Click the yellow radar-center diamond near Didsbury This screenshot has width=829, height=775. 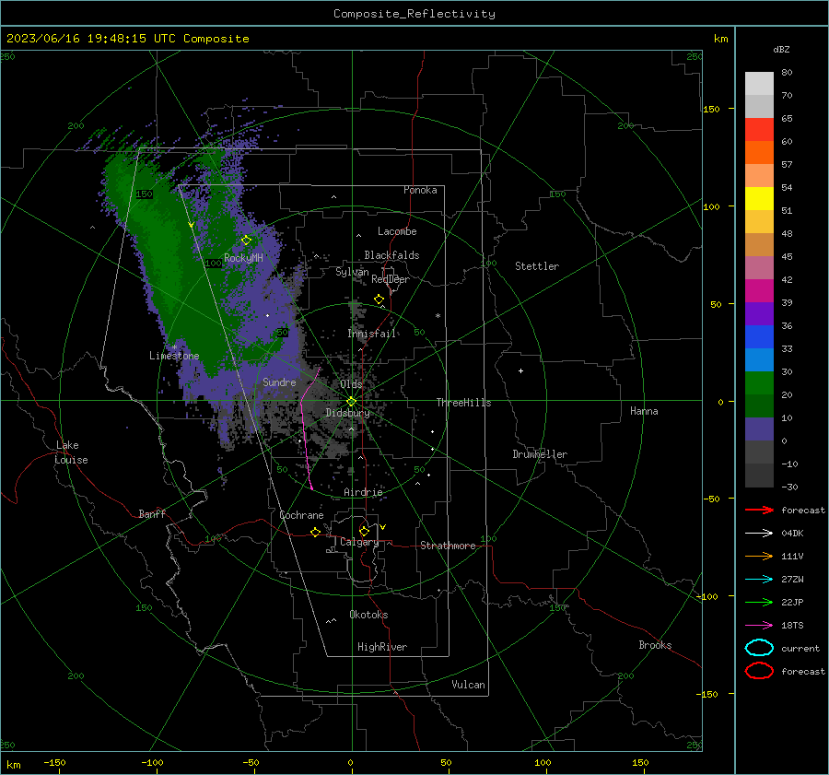pos(351,402)
